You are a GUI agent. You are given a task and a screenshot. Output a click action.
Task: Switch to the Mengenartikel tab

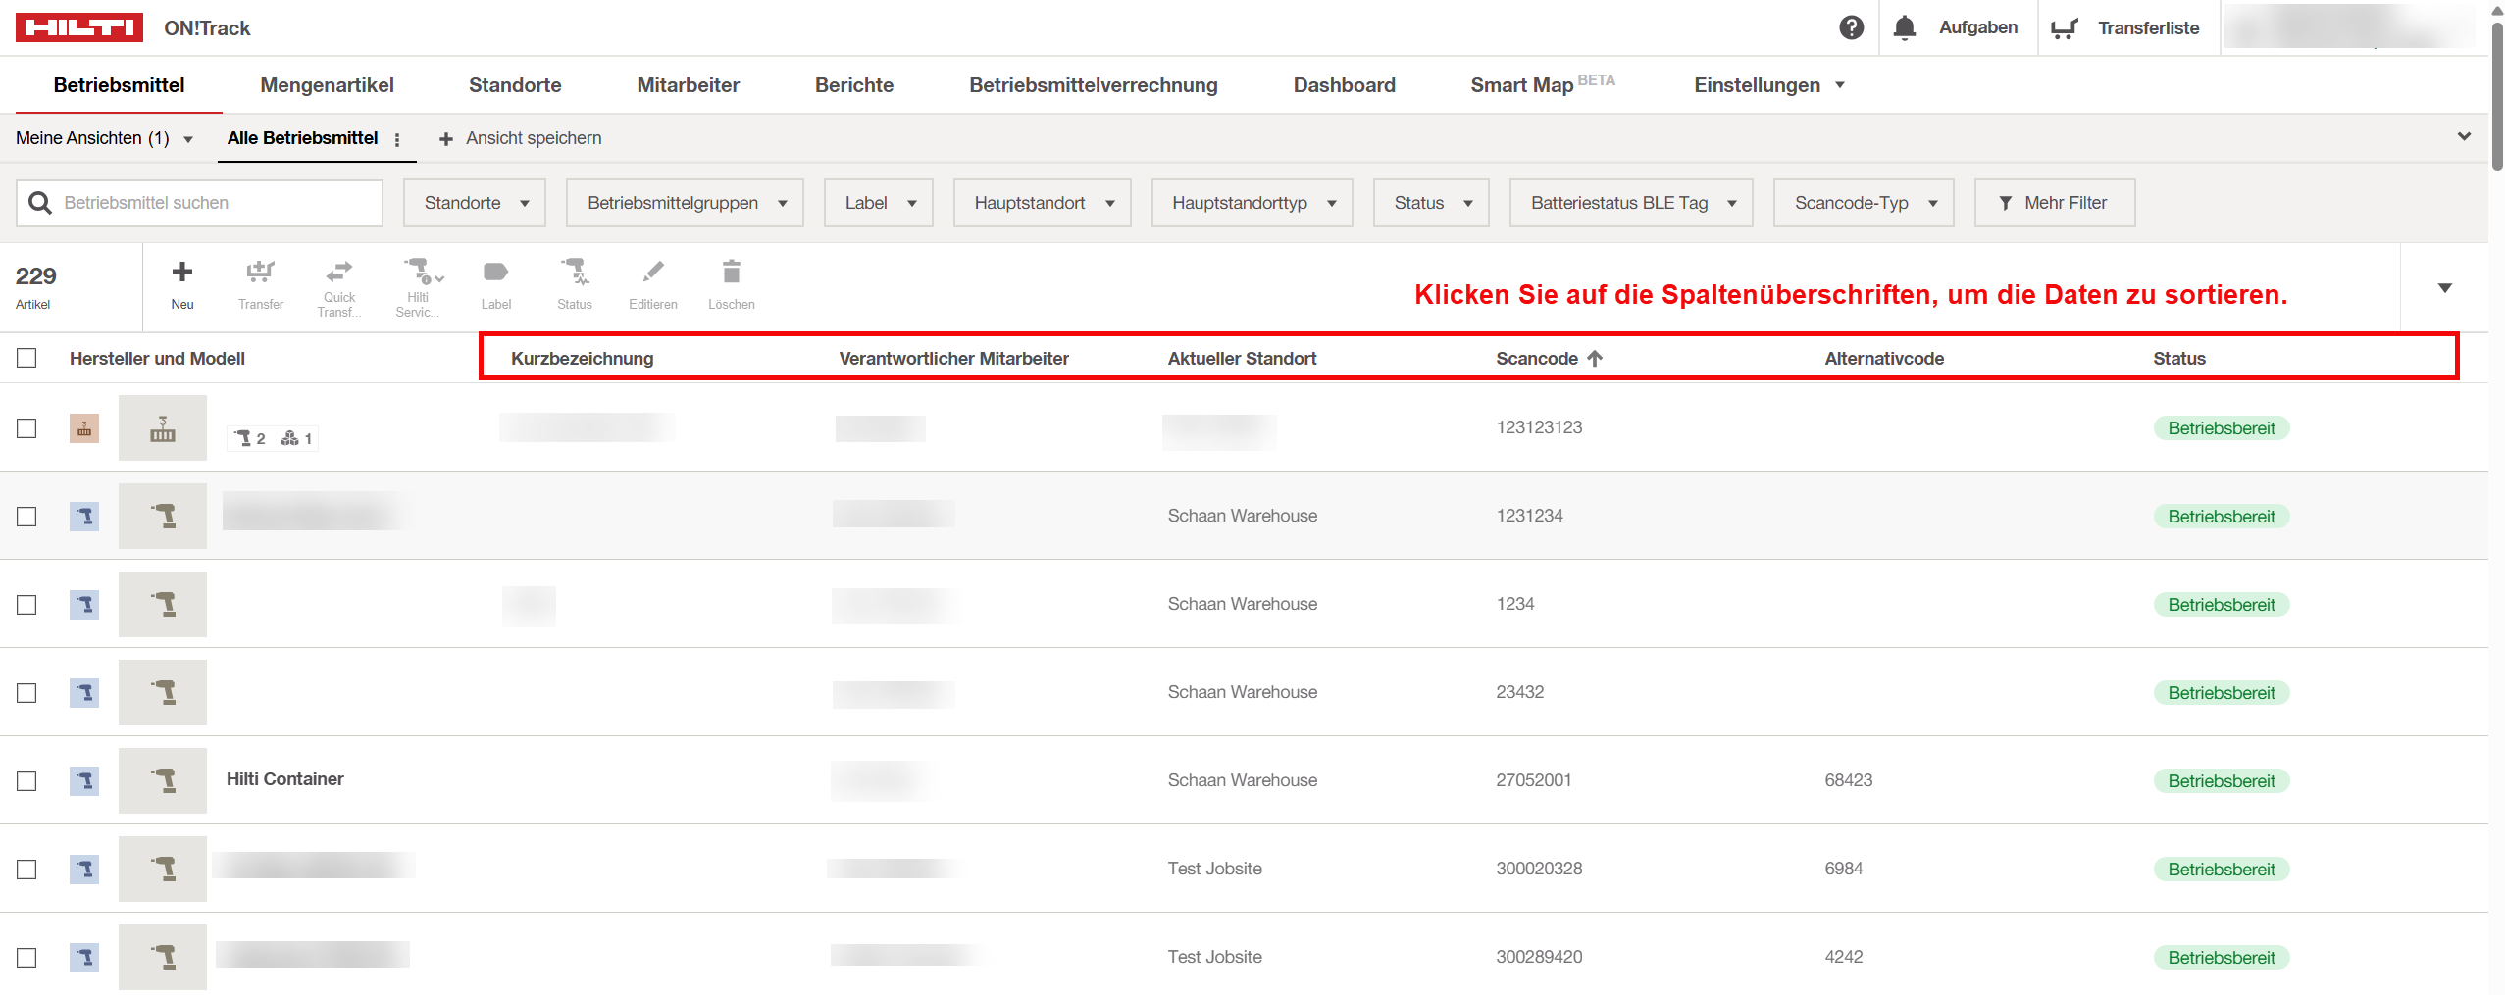point(327,85)
